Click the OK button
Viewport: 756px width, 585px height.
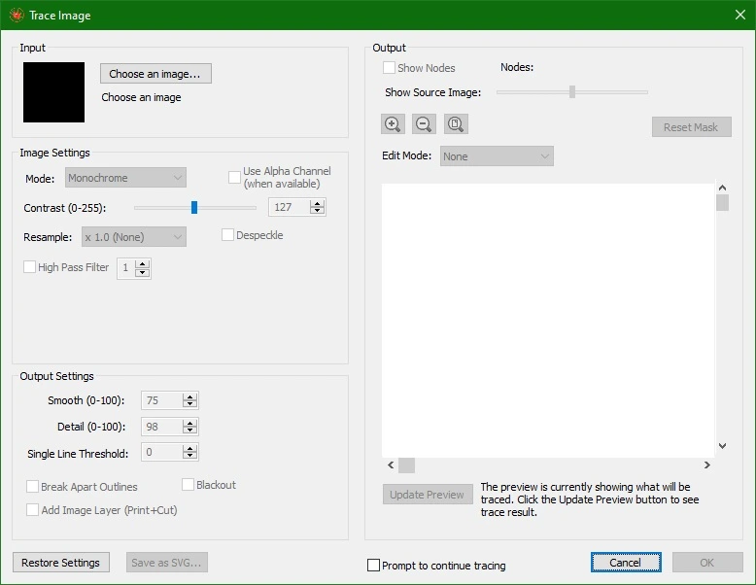point(707,563)
